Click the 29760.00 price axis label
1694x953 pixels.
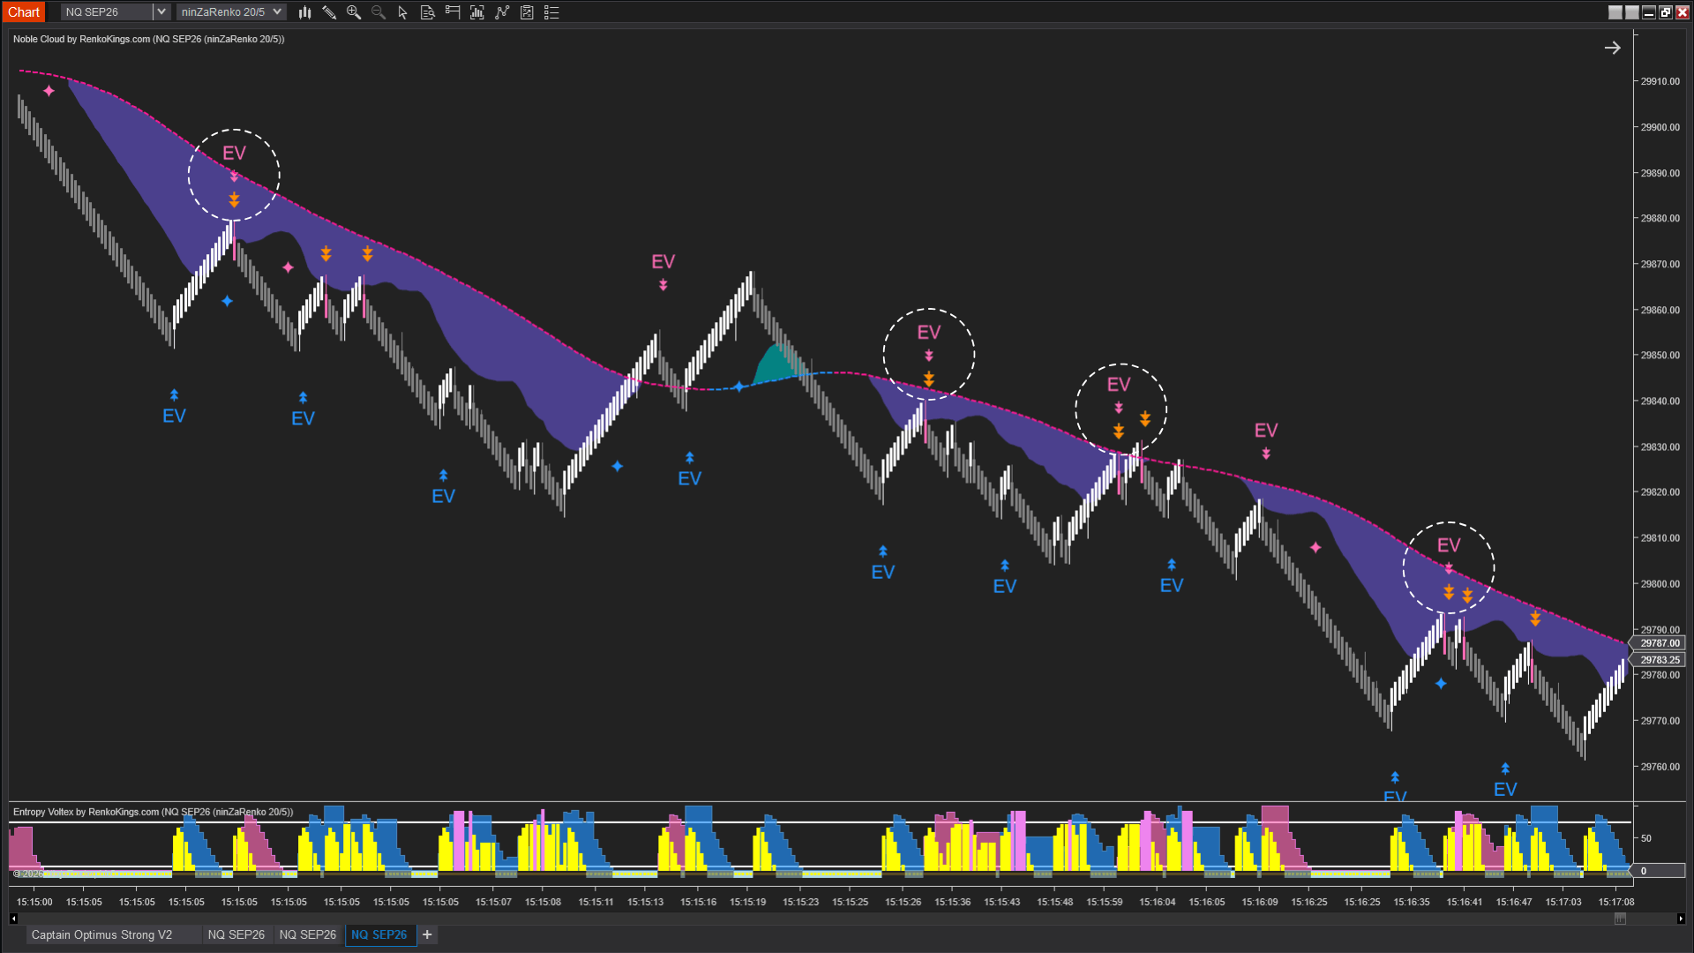coord(1660,767)
